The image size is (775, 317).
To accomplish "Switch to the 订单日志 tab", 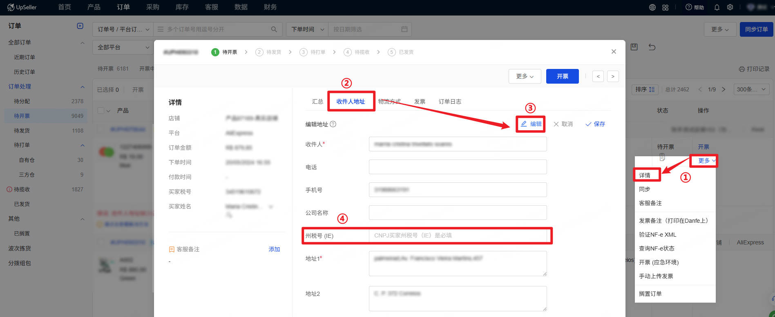I will coord(450,102).
